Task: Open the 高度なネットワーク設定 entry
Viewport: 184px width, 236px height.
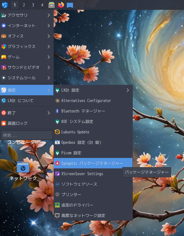Action: (x=93, y=215)
